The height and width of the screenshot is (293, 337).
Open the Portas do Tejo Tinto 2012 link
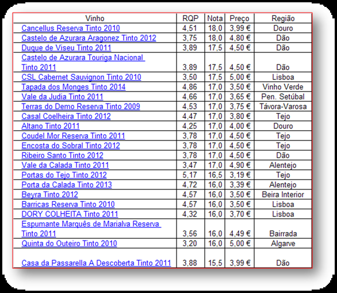click(64, 175)
